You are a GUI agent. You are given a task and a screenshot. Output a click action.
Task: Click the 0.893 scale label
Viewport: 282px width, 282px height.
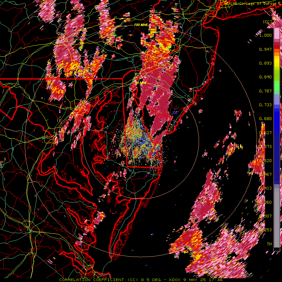(265, 63)
